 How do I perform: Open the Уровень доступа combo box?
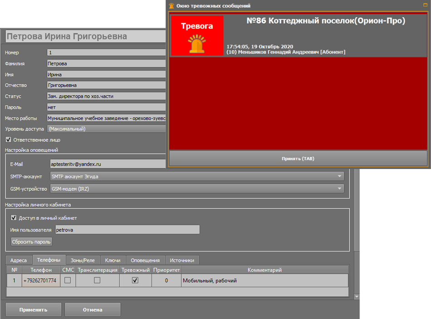(107, 129)
